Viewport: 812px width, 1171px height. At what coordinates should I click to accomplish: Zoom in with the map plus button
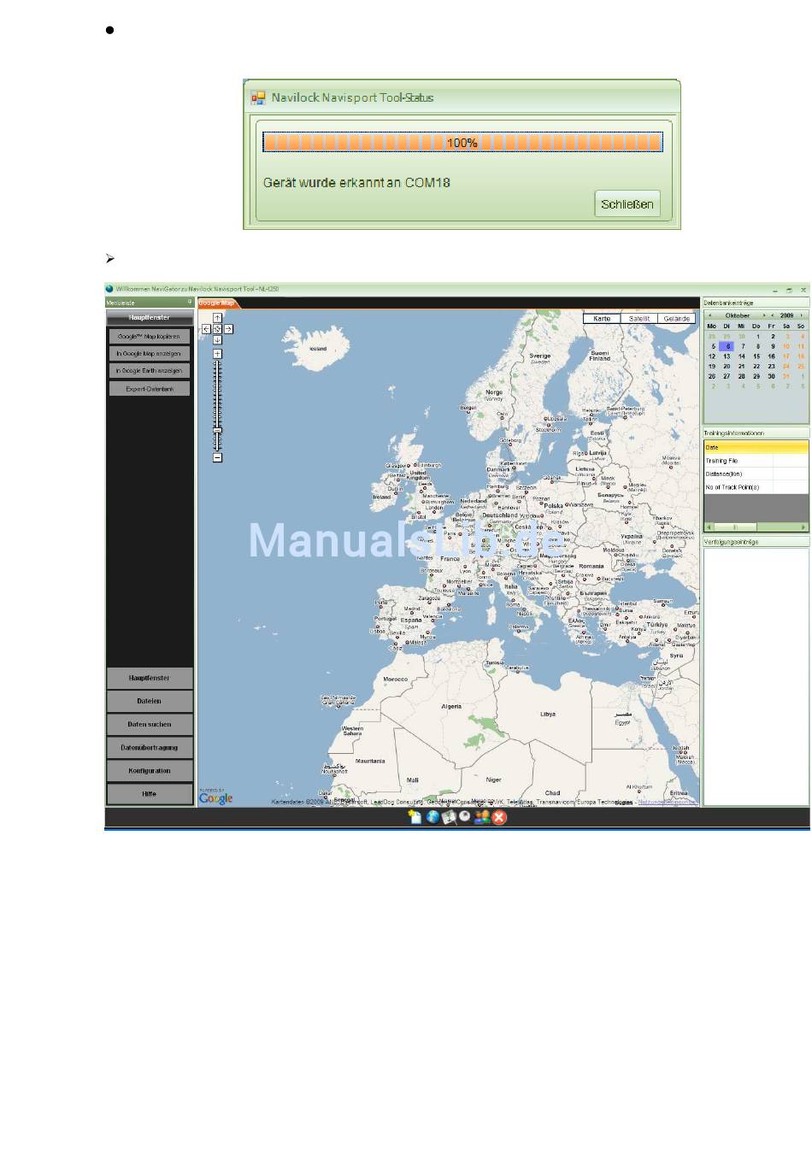coord(217,353)
